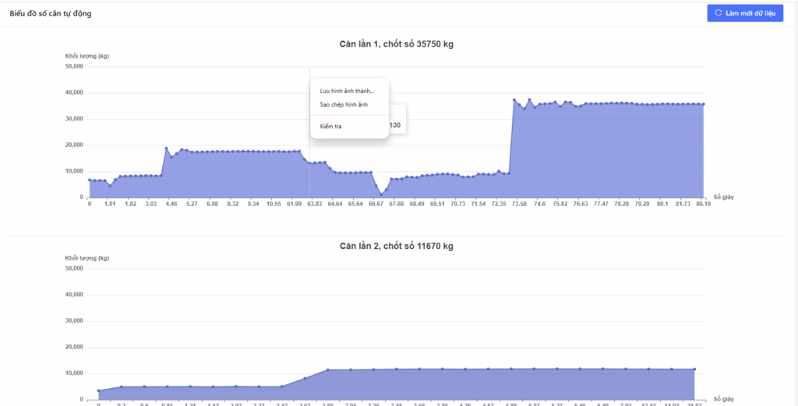Click the last data point of Cân lần 1
The height and width of the screenshot is (406, 798).
click(x=704, y=104)
